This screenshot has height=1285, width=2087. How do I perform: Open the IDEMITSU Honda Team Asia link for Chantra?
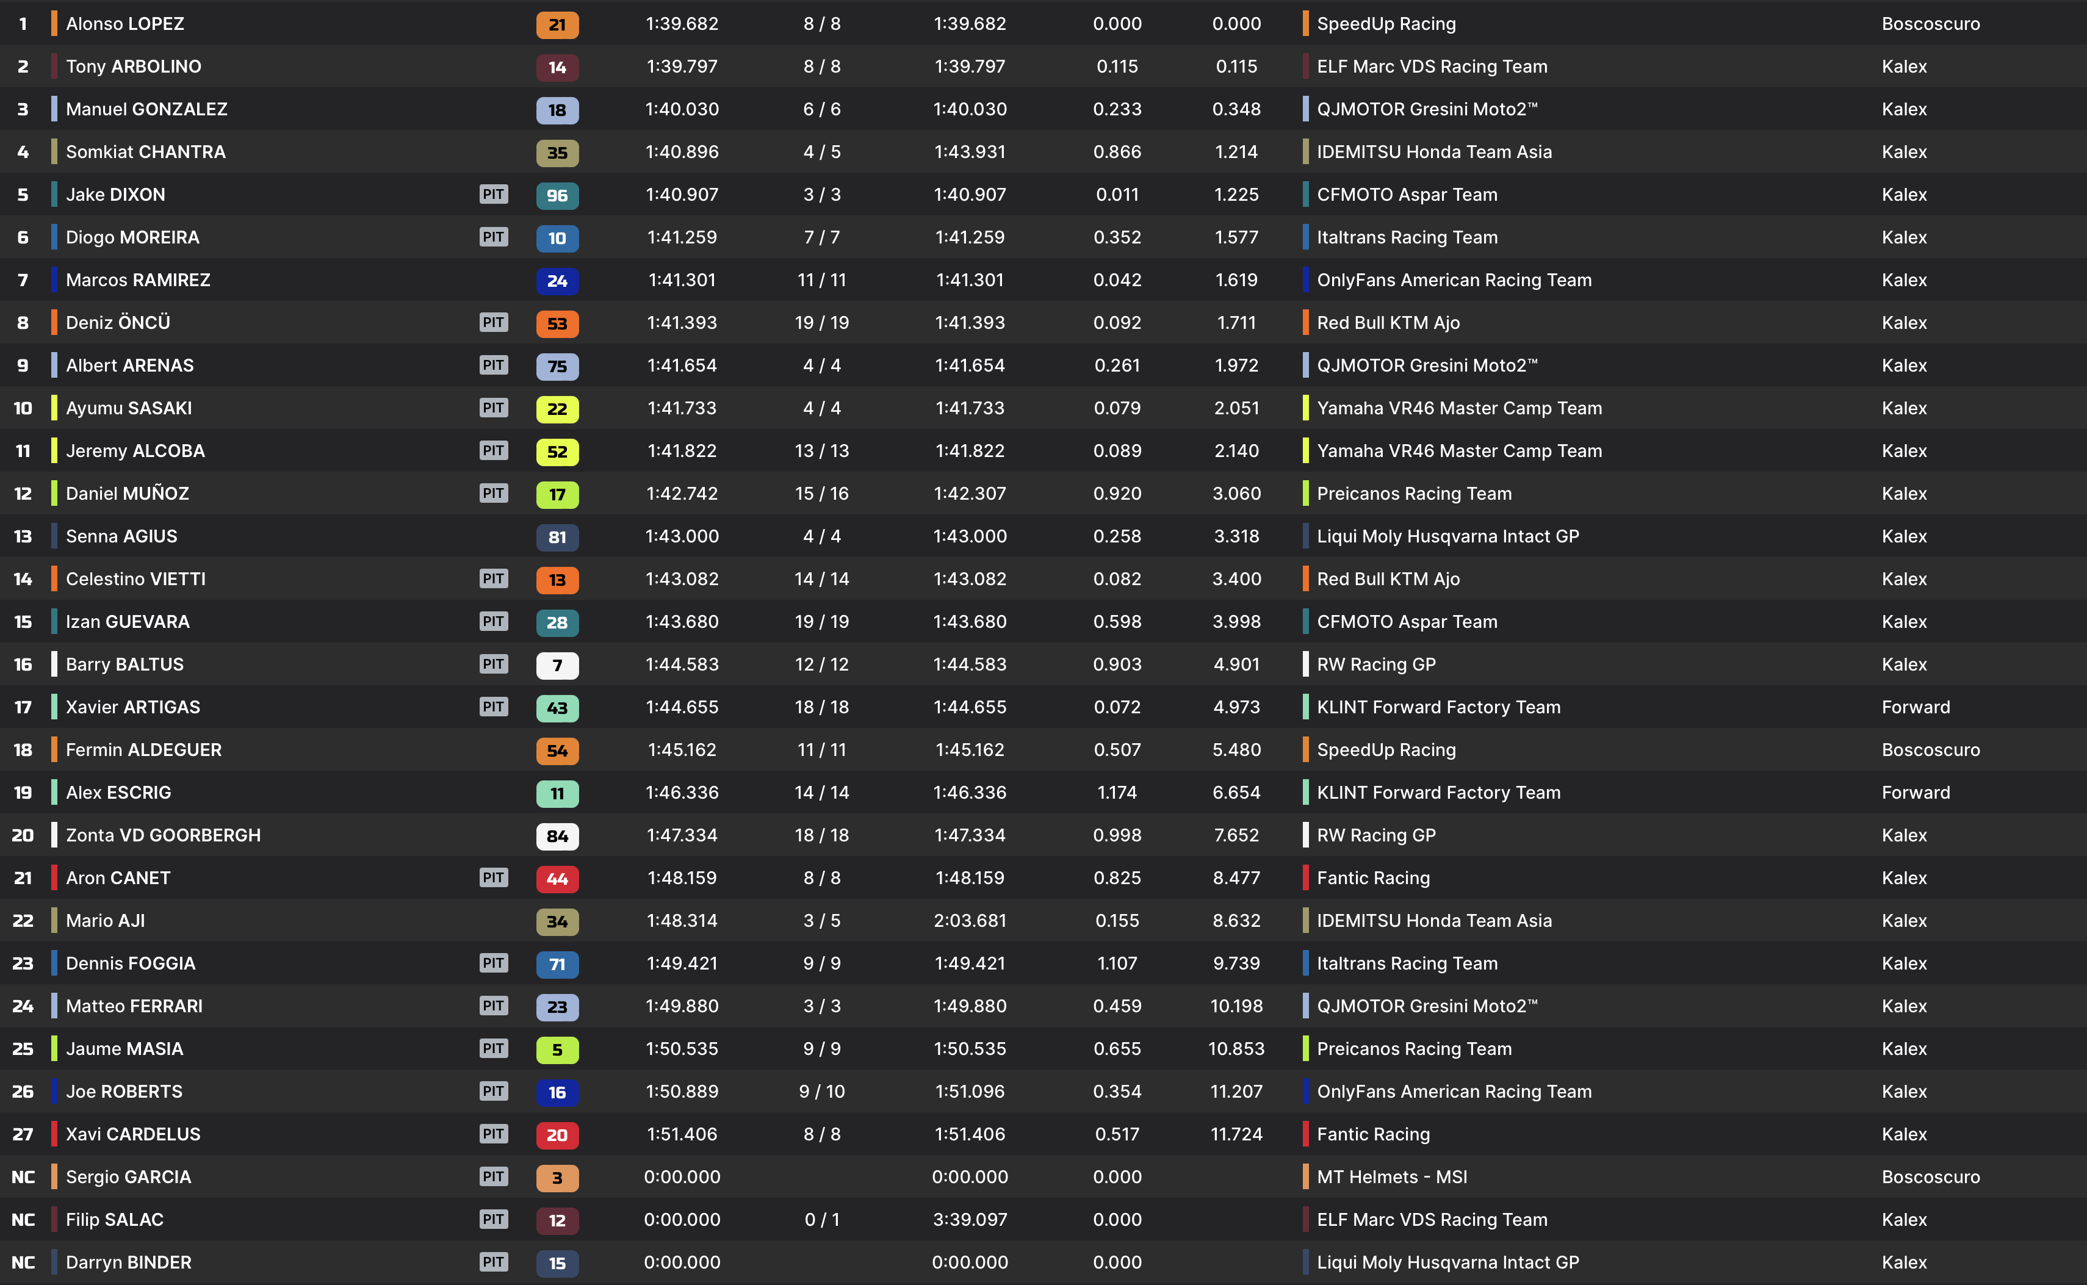[x=1433, y=152]
